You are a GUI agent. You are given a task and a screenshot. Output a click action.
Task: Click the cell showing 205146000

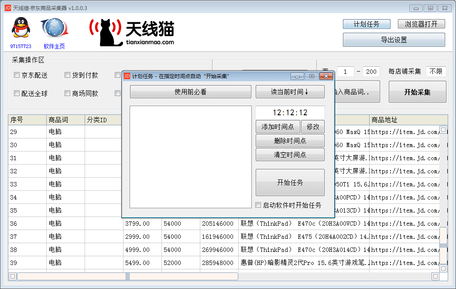tap(219, 224)
